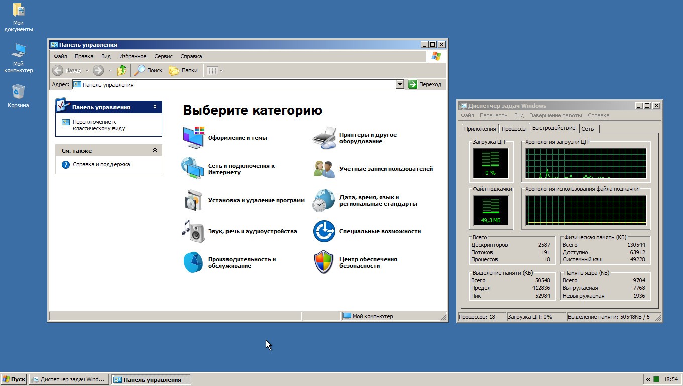Click the User Accounts people icon
This screenshot has width=683, height=386.
(x=324, y=169)
